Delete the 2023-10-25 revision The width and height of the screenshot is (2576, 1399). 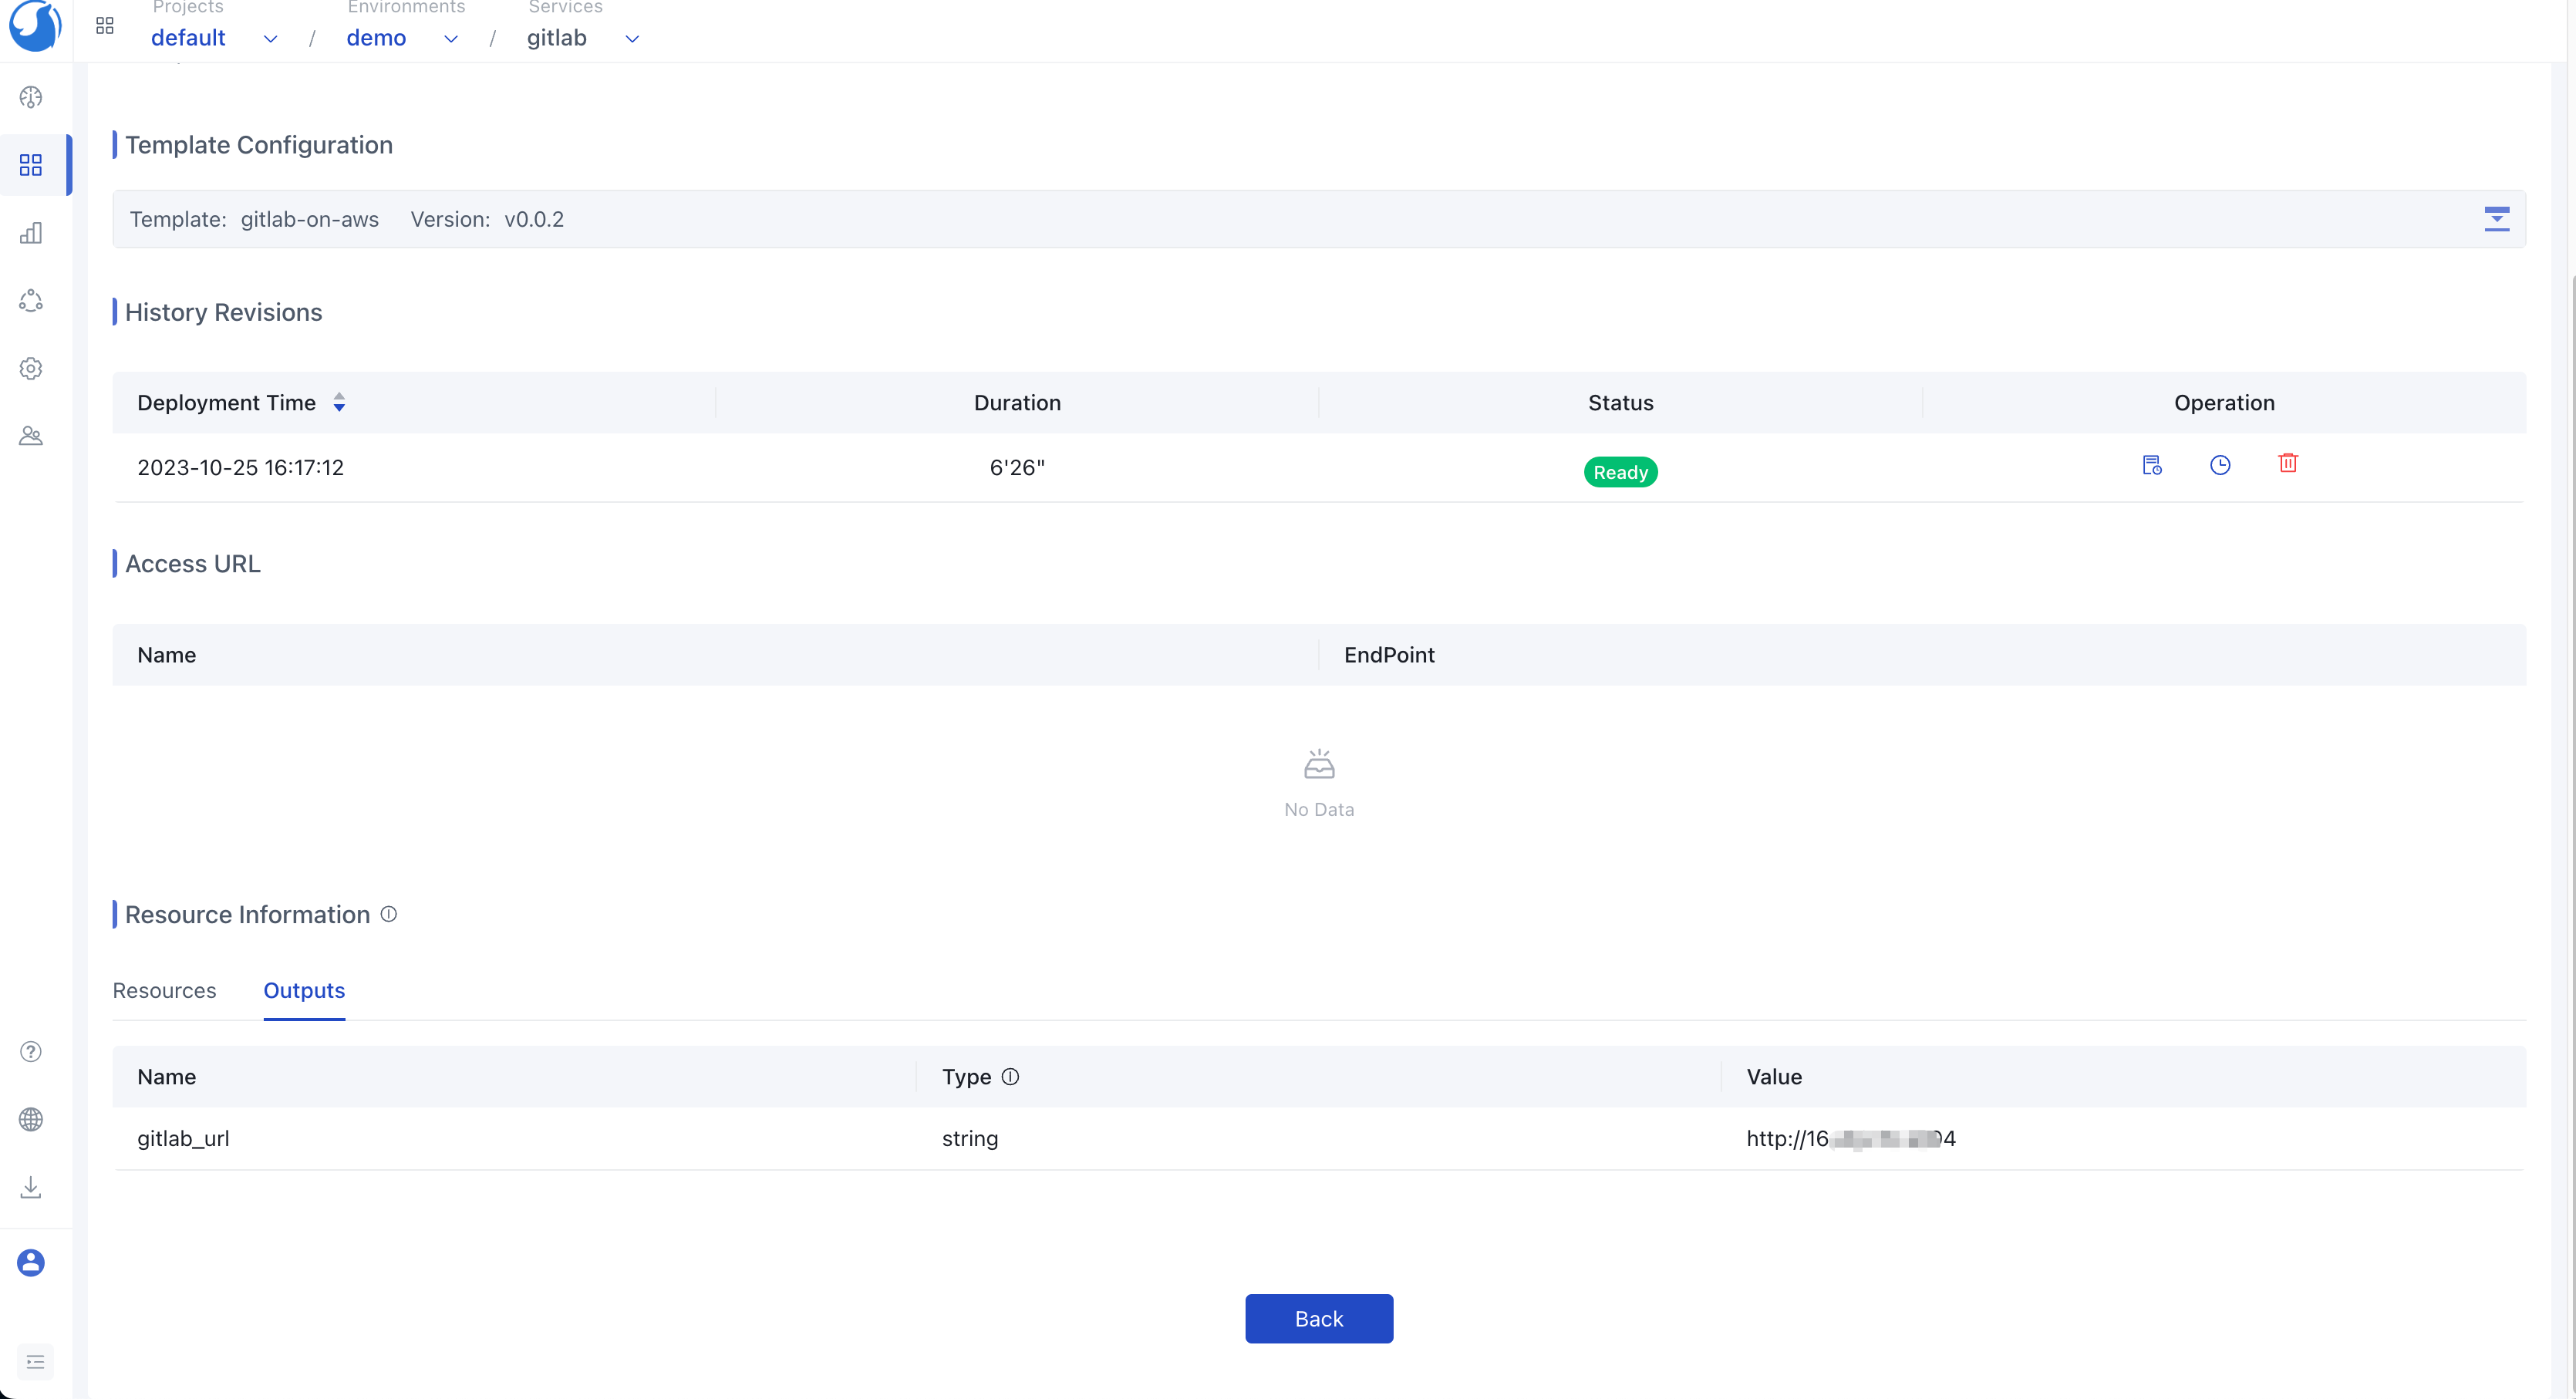click(2288, 463)
